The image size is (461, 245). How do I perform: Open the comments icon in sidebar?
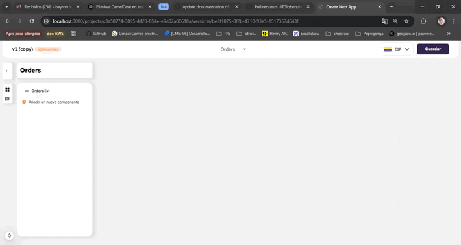[x=7, y=99]
